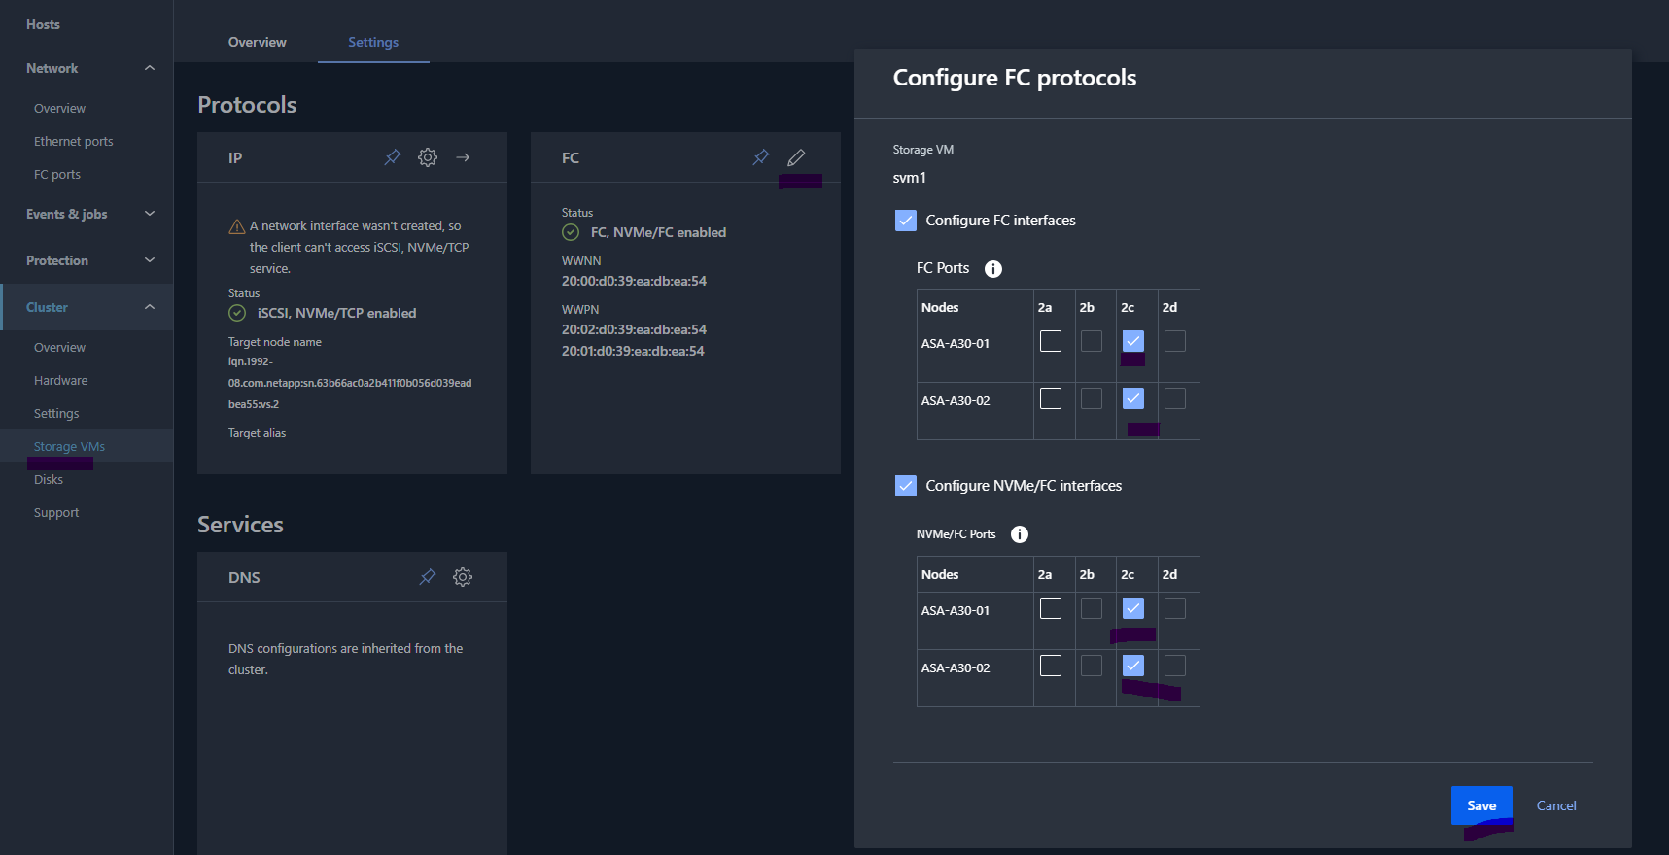Click the pin icon on FC card
Screen dimensions: 1669x855
click(x=761, y=157)
